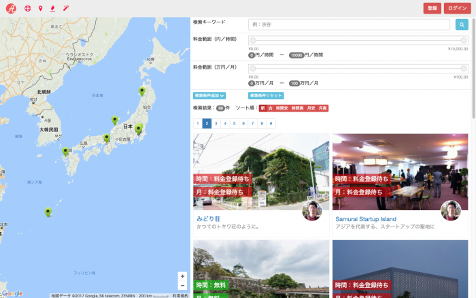476x298 pixels.
Task: Click the right handle of hourly price slider
Action: 464,40
